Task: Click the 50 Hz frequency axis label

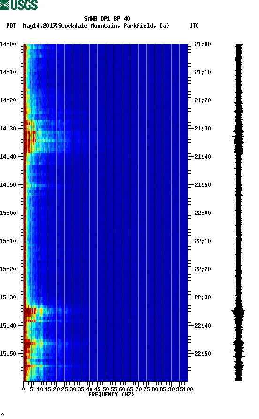Action: click(106, 389)
